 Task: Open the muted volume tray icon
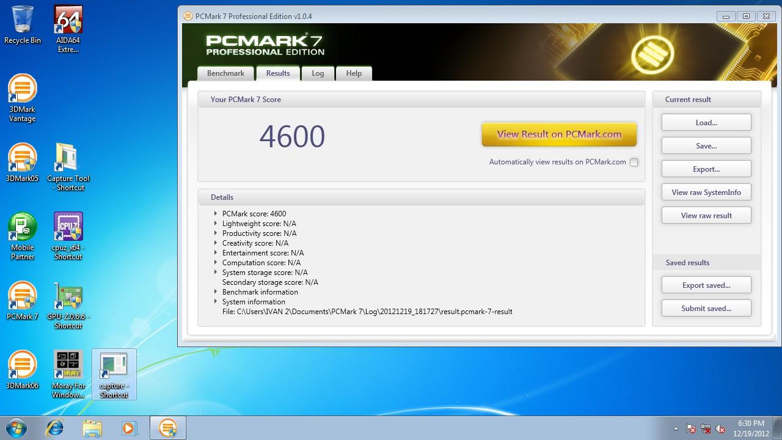[720, 428]
